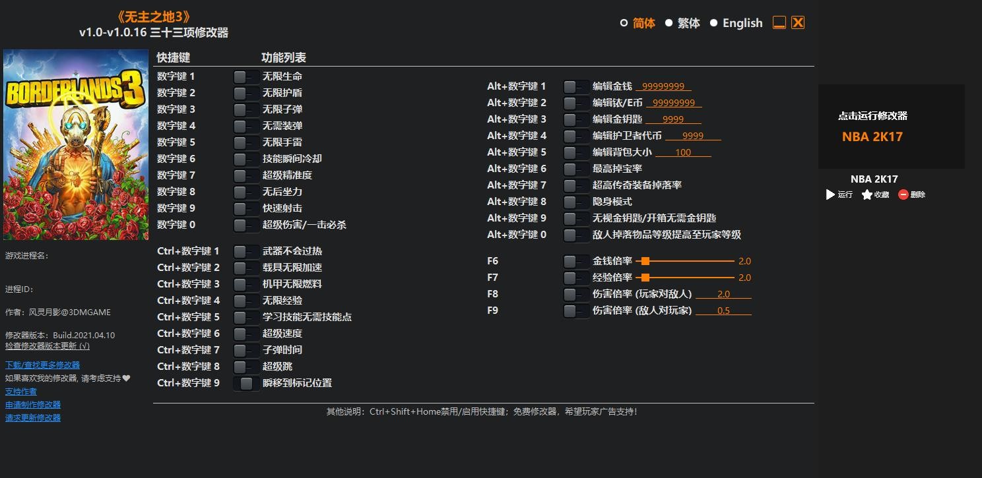Toggle 最高掉宝率 switch

coord(575,169)
